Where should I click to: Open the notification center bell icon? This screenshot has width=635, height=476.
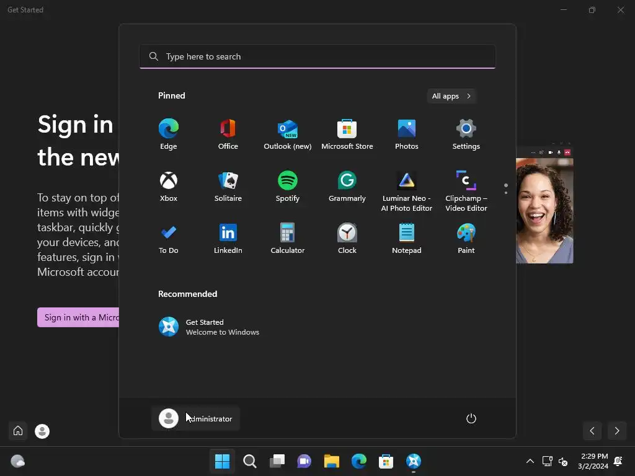pos(618,461)
